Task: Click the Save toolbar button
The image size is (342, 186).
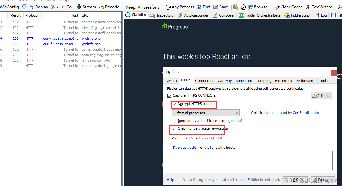Action: 221,7
